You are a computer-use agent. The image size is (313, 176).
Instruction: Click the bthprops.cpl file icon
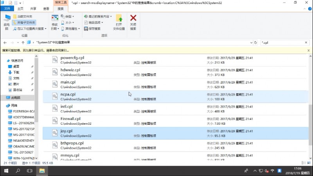55,145
